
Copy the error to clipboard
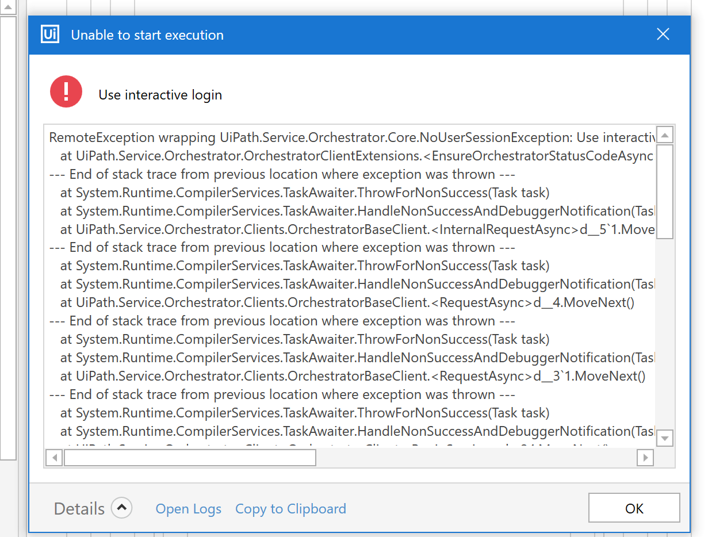(290, 509)
